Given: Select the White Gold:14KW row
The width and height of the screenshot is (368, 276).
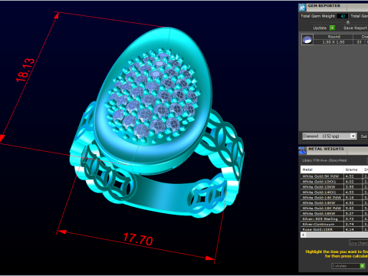Looking at the screenshot, I should click(x=334, y=203).
